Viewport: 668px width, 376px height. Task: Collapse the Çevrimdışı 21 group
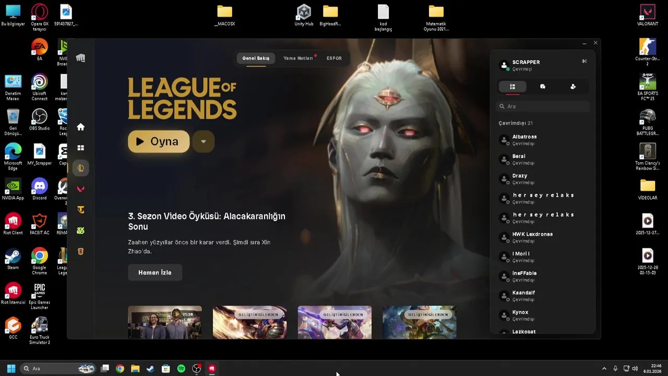point(516,123)
